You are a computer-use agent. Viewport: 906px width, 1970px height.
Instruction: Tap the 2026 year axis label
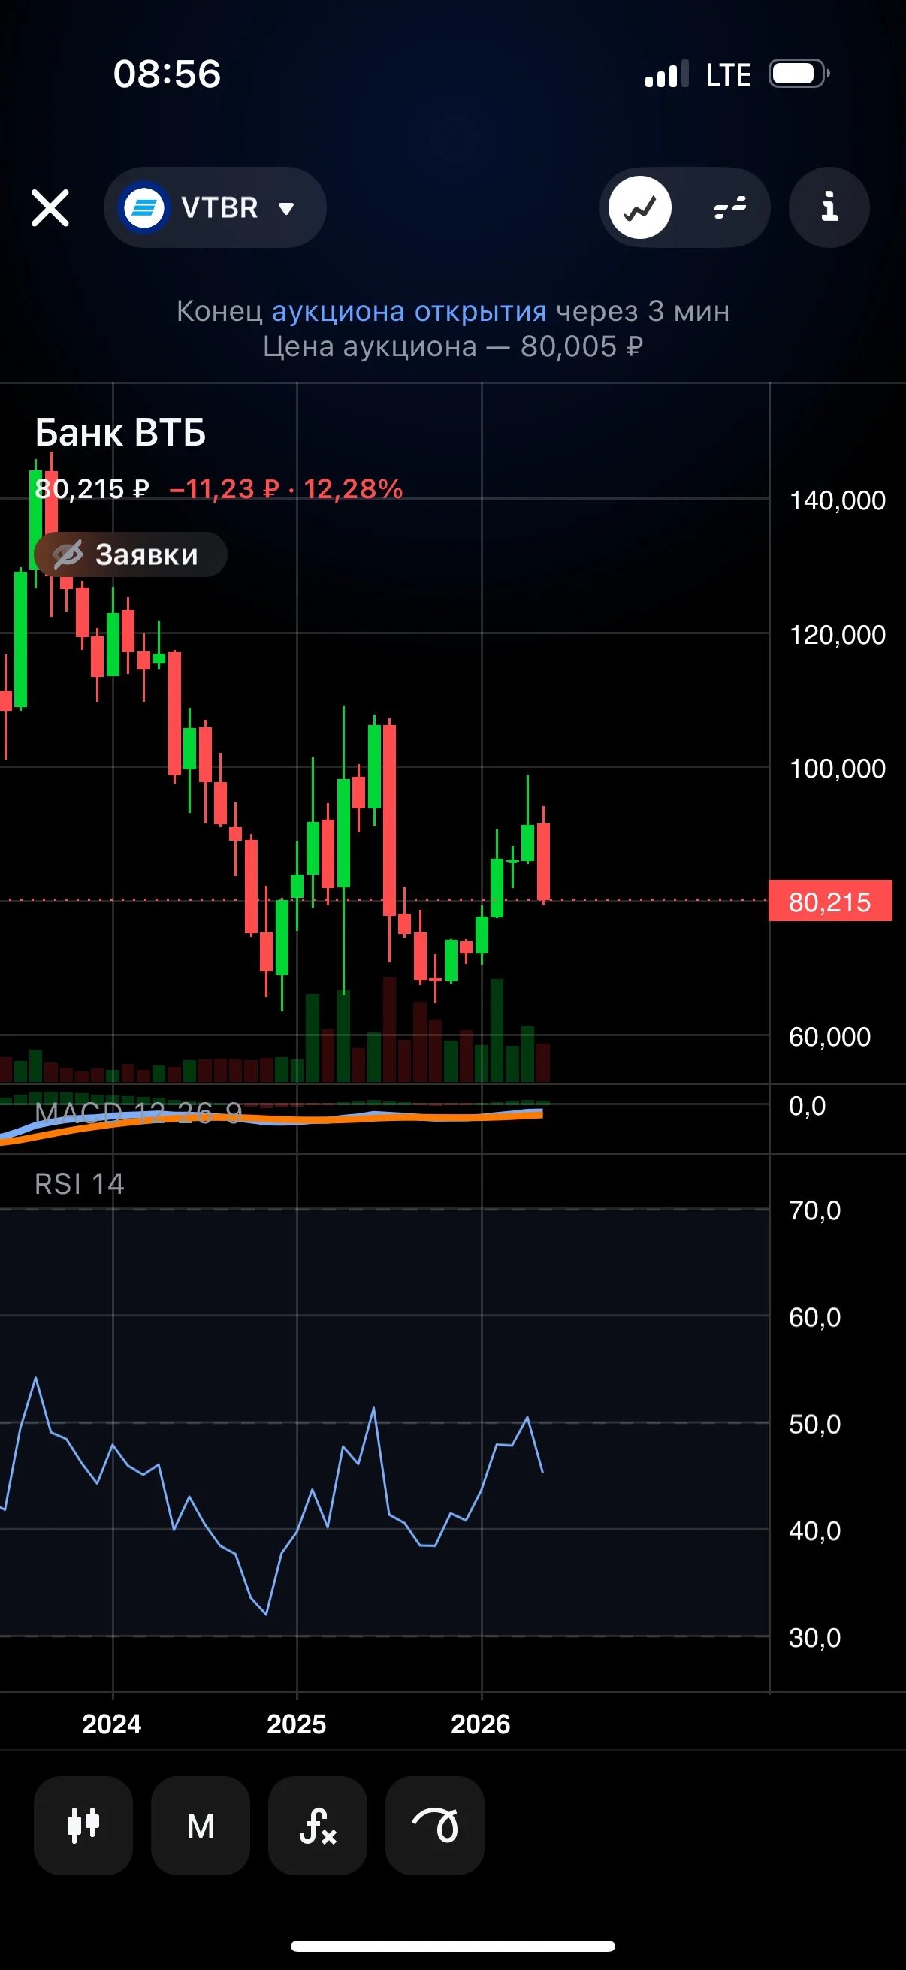tap(481, 1724)
